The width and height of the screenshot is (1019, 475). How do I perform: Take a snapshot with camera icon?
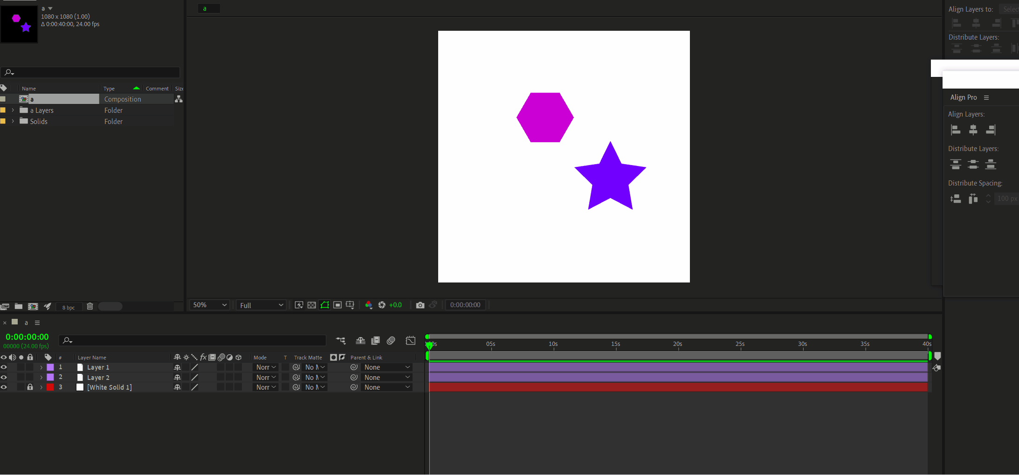pyautogui.click(x=420, y=305)
